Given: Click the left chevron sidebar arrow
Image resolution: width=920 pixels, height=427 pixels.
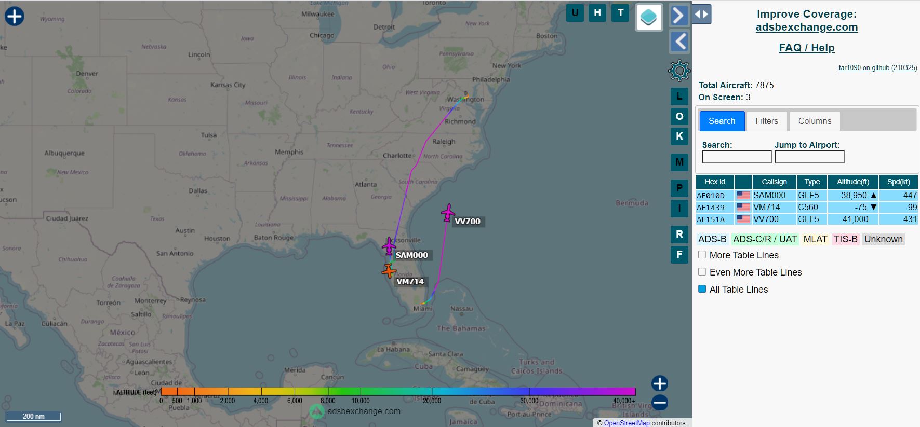Looking at the screenshot, I should point(679,42).
